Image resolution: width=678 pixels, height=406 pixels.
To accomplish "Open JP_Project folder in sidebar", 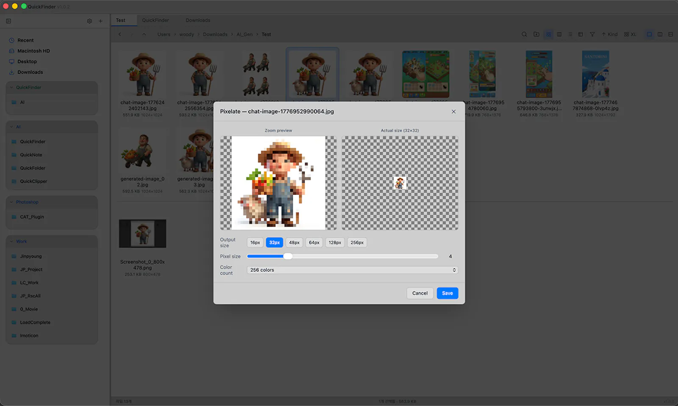I will [x=31, y=269].
